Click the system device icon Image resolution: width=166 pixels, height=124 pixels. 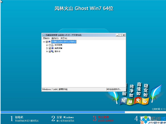pos(53,48)
